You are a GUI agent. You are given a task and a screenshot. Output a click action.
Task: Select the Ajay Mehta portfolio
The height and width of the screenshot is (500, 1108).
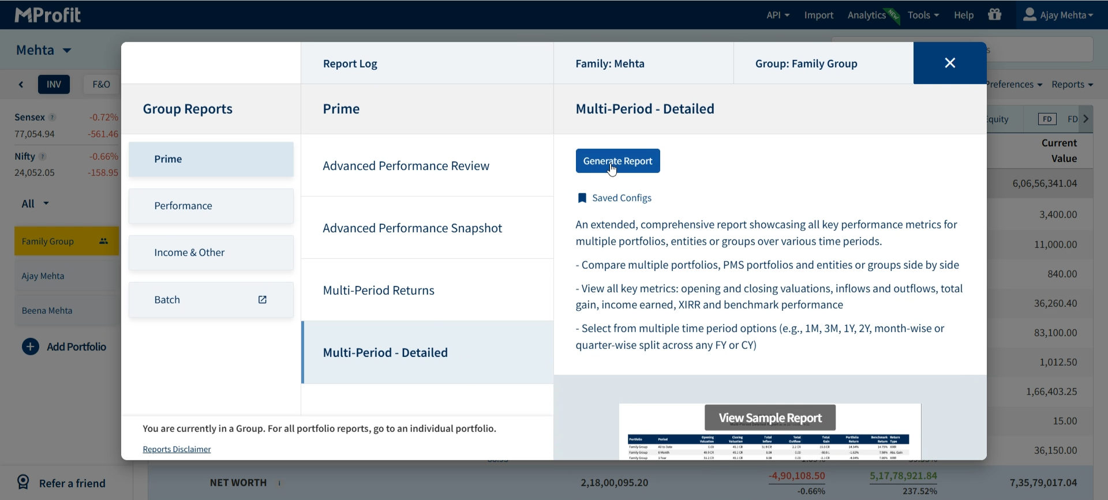coord(66,276)
